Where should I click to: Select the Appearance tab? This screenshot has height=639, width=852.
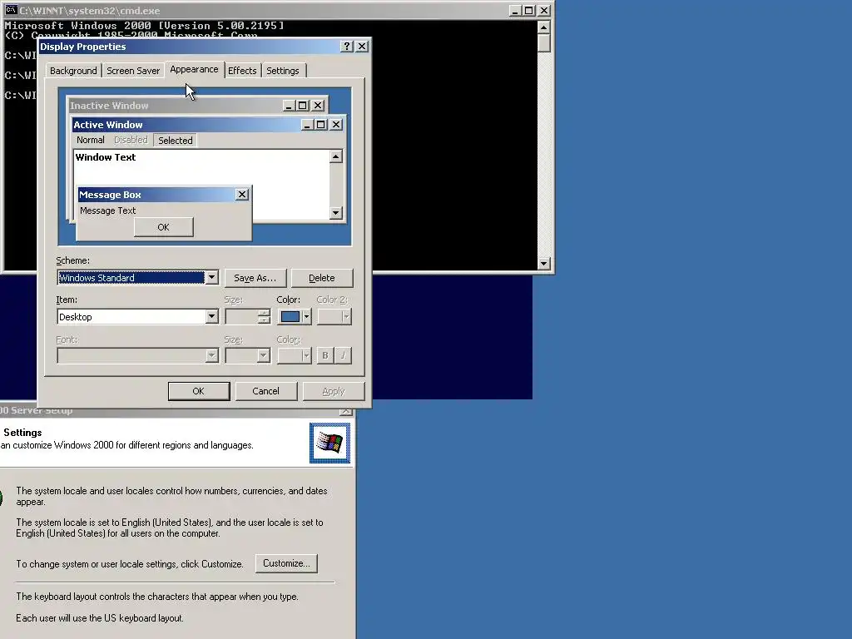click(x=194, y=69)
